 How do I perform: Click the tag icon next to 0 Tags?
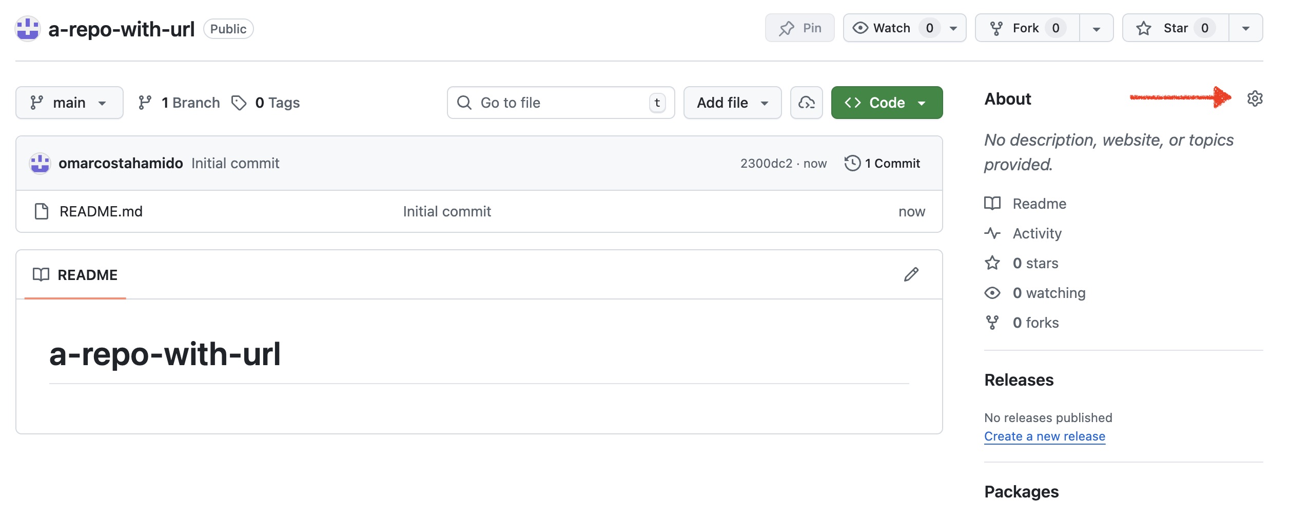pos(239,103)
